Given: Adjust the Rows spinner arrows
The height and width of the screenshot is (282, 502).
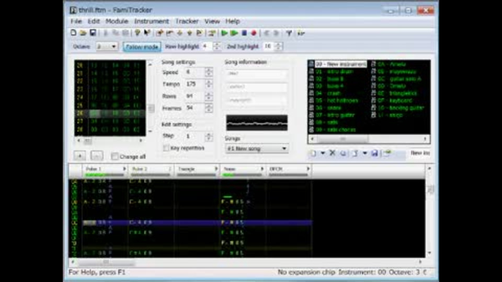Looking at the screenshot, I should point(209,96).
